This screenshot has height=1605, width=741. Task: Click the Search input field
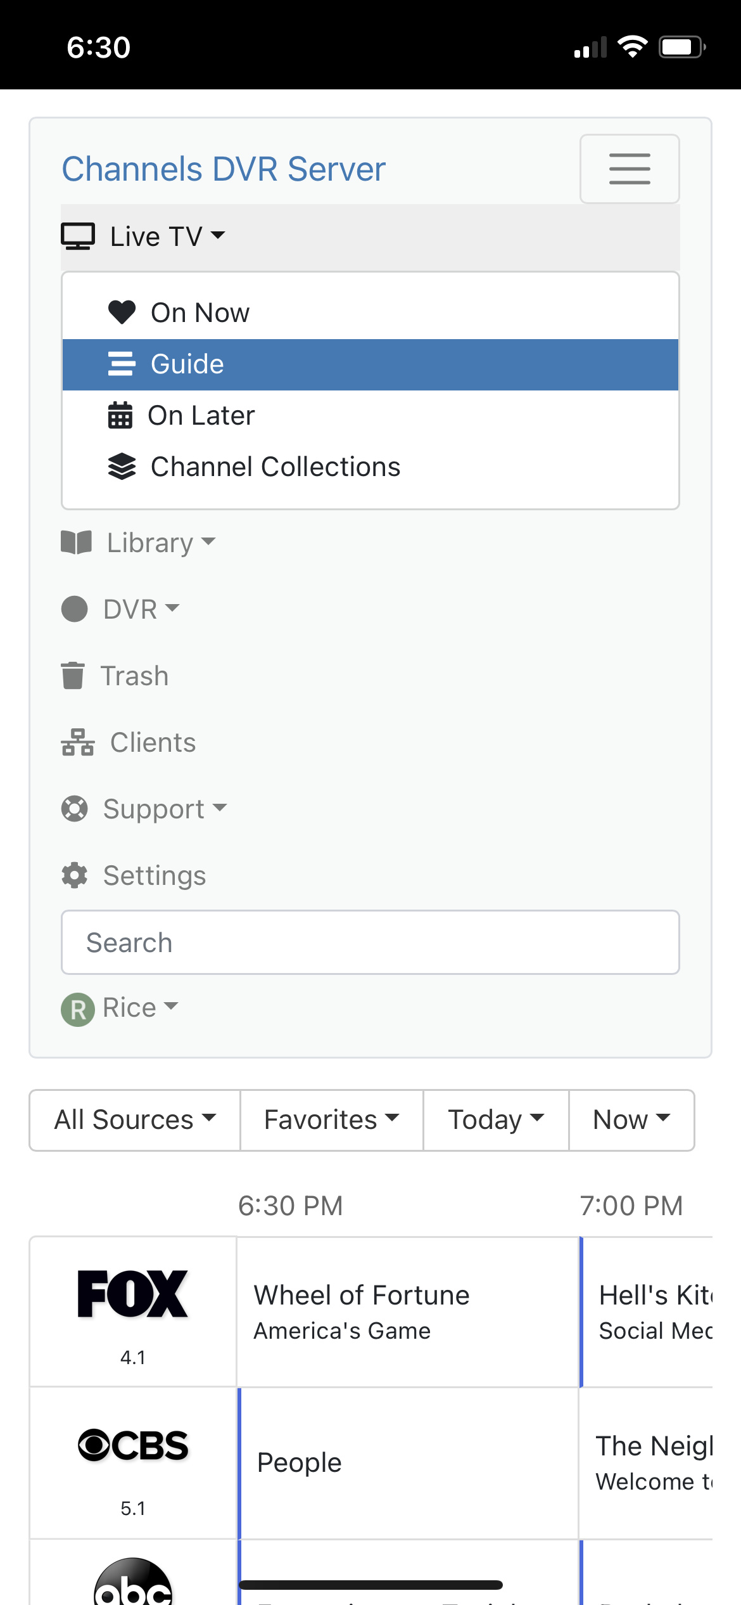(x=370, y=943)
